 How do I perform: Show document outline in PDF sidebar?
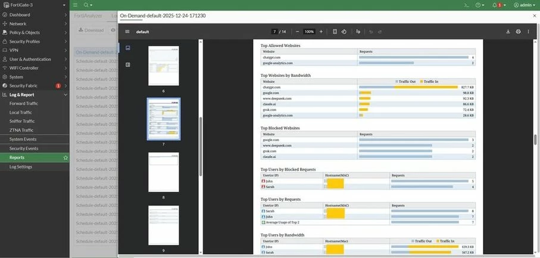pyautogui.click(x=128, y=65)
